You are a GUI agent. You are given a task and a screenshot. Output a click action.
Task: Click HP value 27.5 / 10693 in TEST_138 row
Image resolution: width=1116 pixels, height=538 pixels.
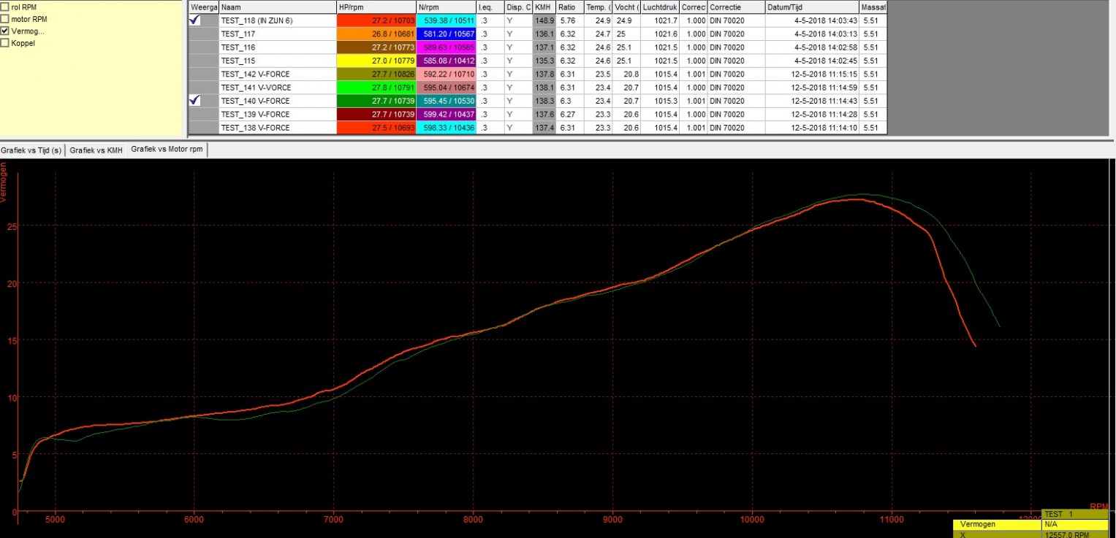[376, 128]
